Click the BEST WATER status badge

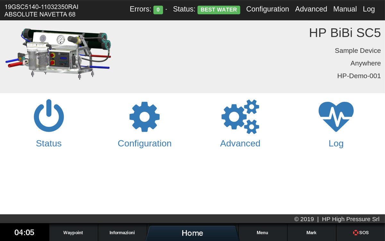(x=219, y=10)
